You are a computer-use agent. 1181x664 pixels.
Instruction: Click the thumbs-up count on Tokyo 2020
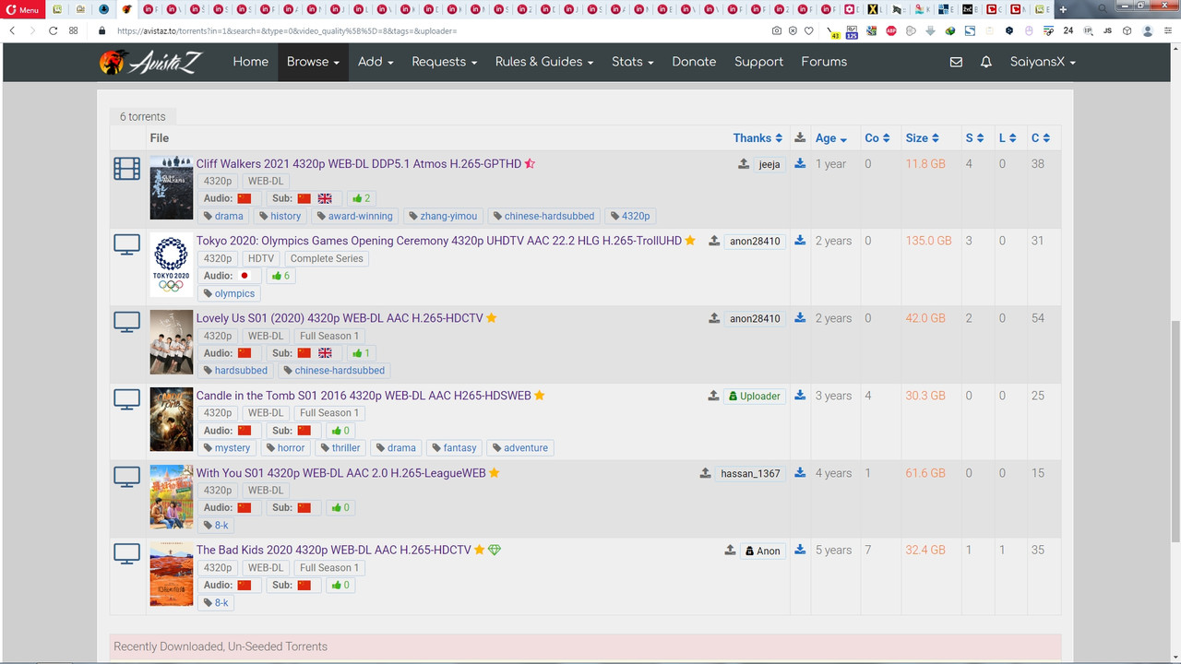(280, 276)
